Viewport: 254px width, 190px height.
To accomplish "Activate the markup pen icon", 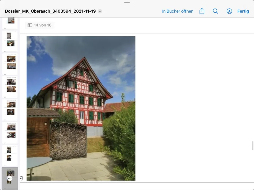I will coord(229,11).
